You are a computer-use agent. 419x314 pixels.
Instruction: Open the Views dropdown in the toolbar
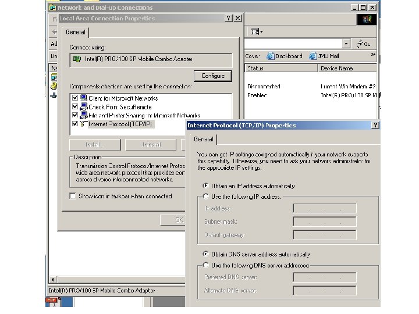pyautogui.click(x=257, y=32)
